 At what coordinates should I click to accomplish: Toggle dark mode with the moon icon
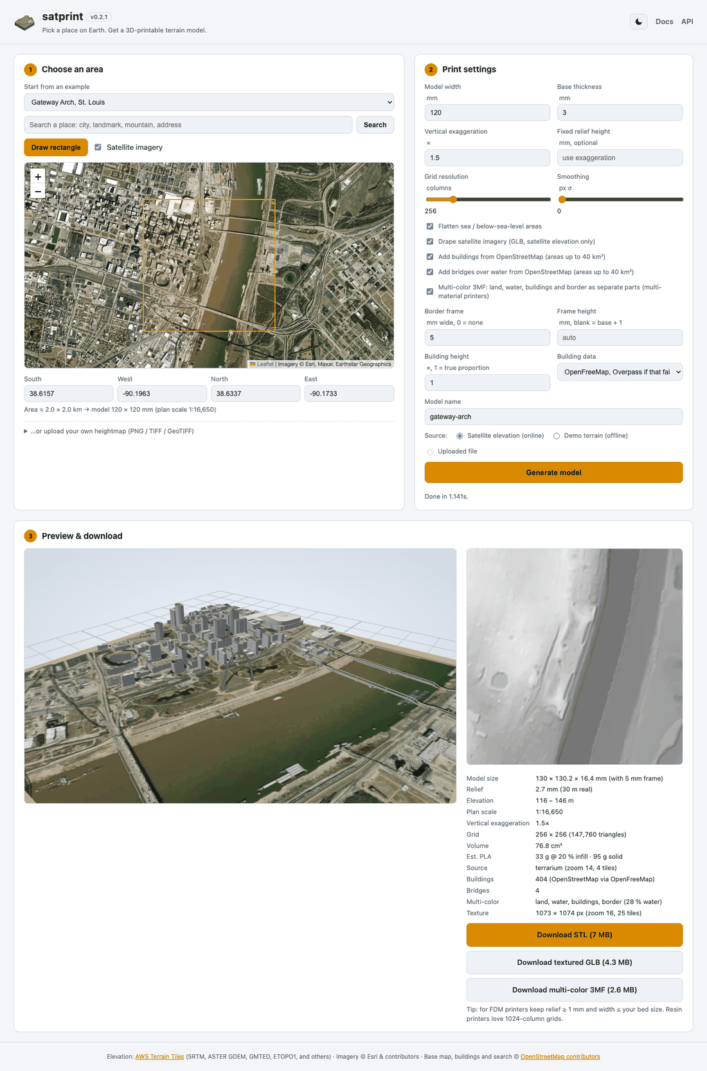point(638,22)
